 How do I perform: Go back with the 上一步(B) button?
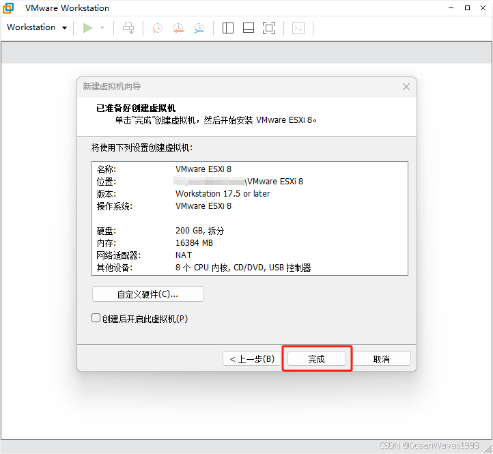[252, 358]
